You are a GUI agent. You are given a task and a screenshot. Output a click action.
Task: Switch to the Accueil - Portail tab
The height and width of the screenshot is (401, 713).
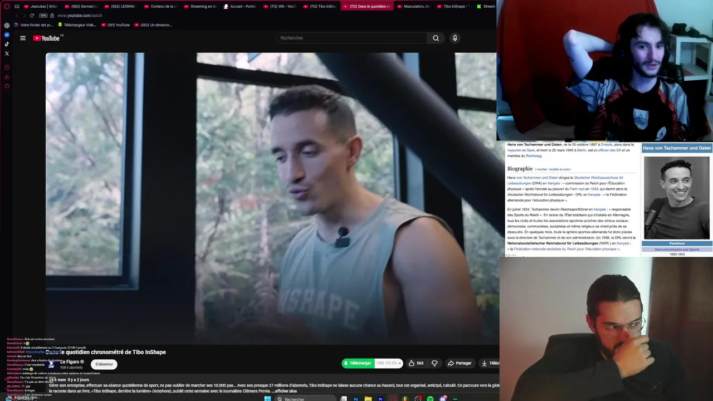point(240,6)
